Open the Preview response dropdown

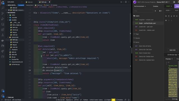tap(169, 59)
